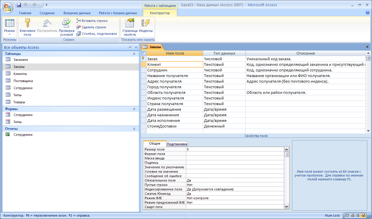The image size is (372, 219).
Task: Save via Quick Access floppy icon
Action: click(x=19, y=5)
